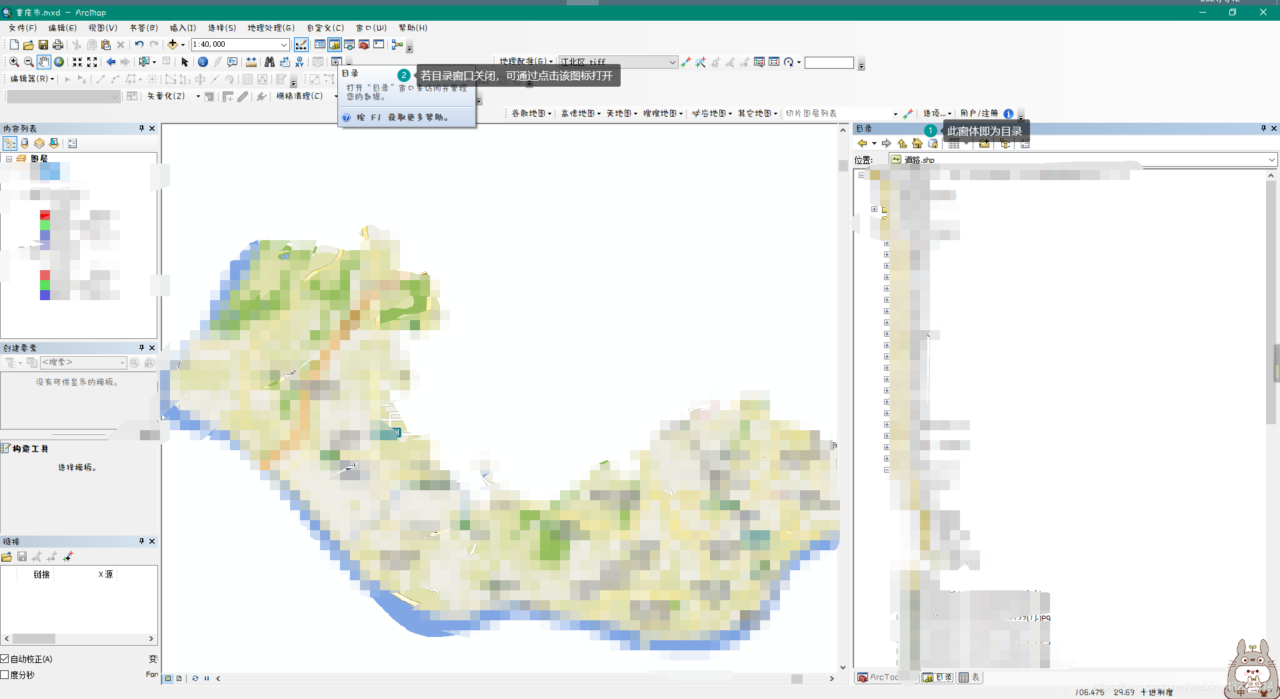1280x699 pixels.
Task: Activate the Pan hand tool
Action: click(x=44, y=62)
